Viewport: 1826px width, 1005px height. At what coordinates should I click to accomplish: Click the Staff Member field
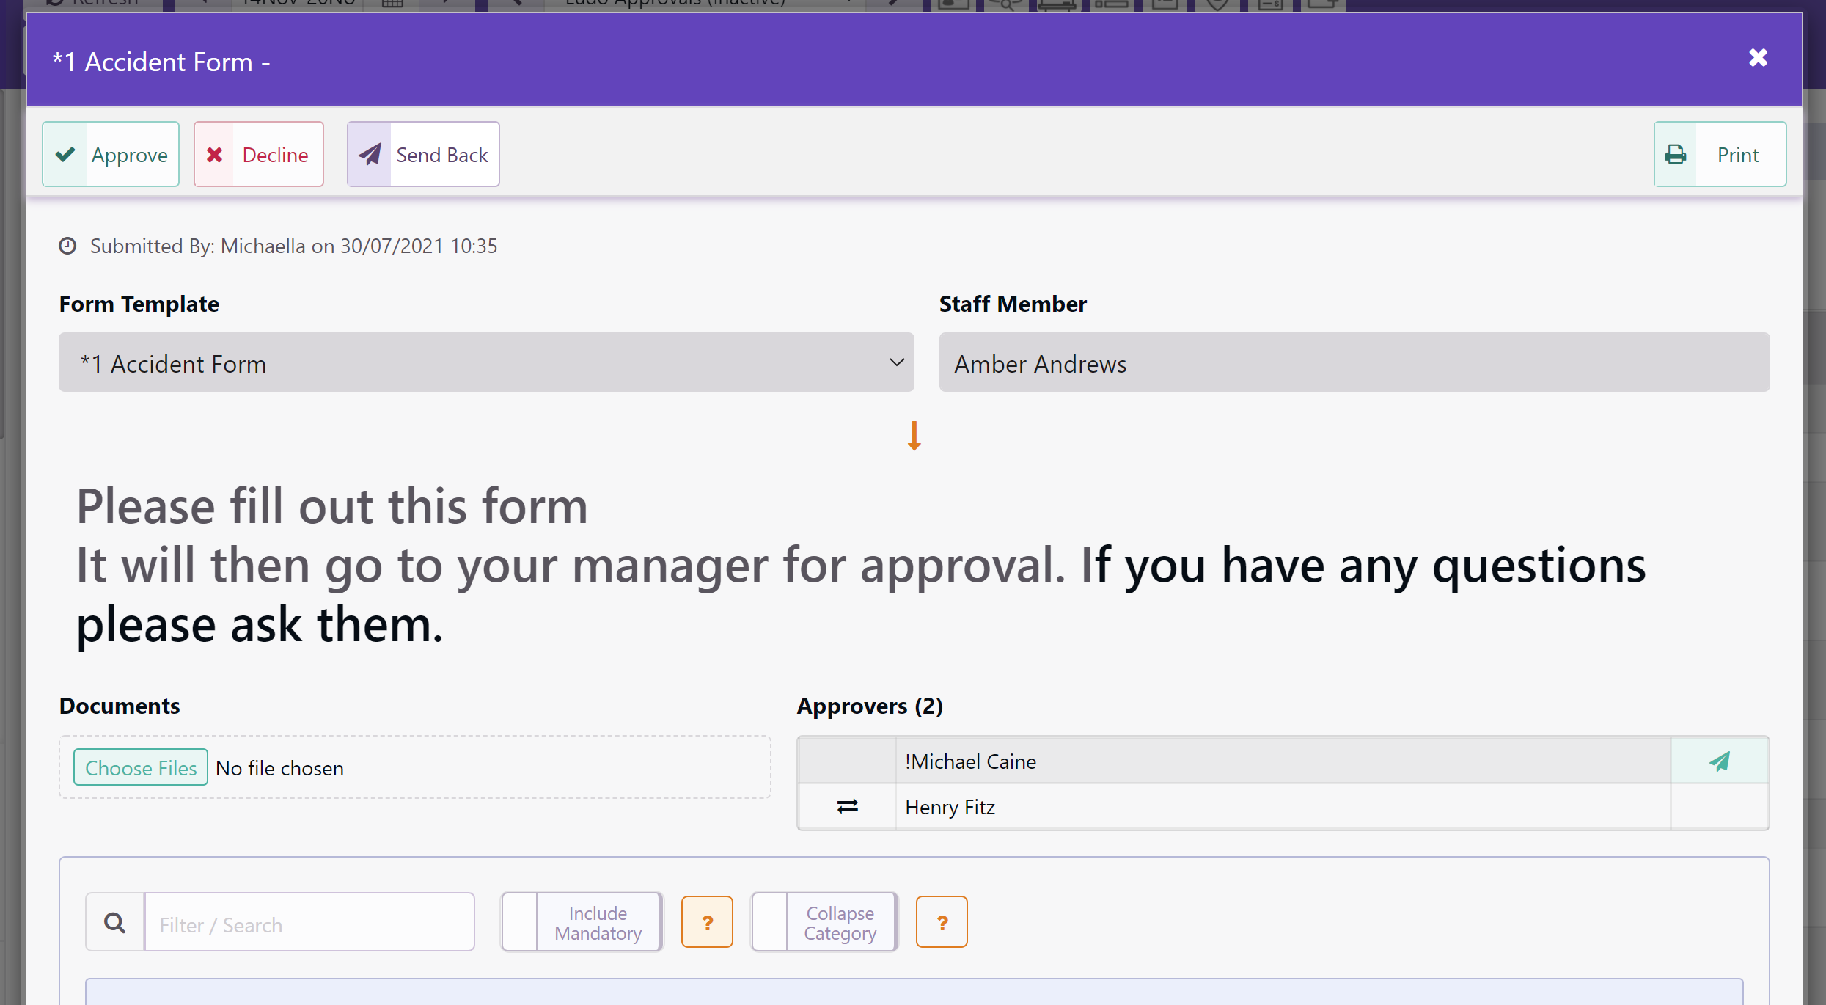coord(1354,362)
